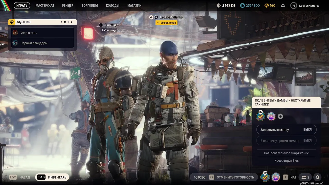Toggle В одиночку против команд option
The image size is (329, 185).
[286, 141]
